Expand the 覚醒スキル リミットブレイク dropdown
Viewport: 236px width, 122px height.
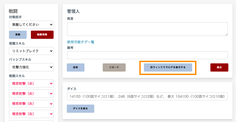pos(31,51)
